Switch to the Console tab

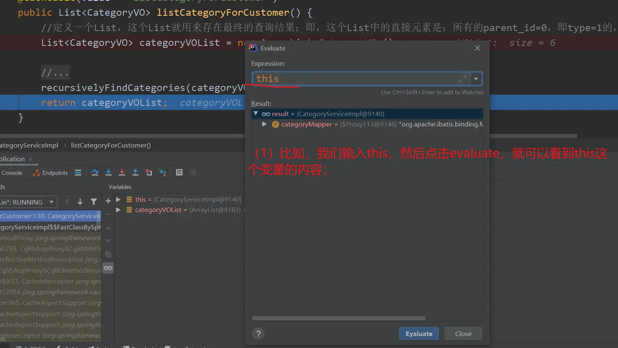[12, 173]
